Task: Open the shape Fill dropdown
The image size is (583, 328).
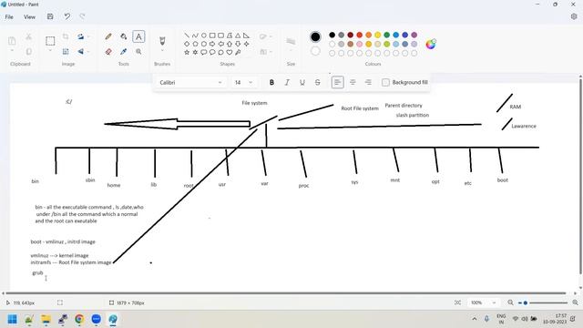Action: pos(265,52)
